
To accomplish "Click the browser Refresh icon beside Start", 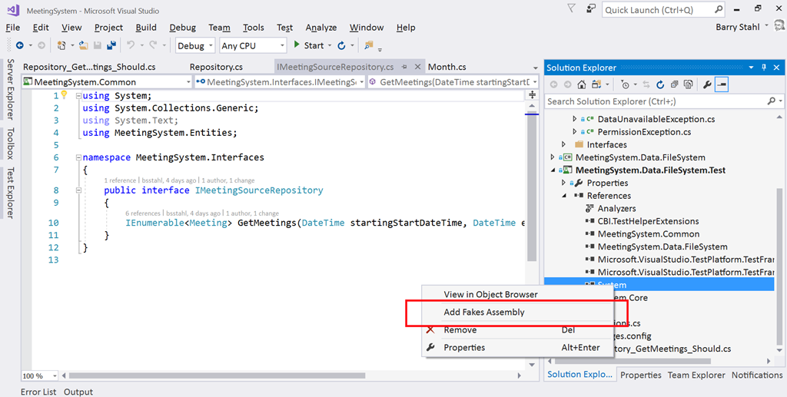I will pyautogui.click(x=341, y=45).
